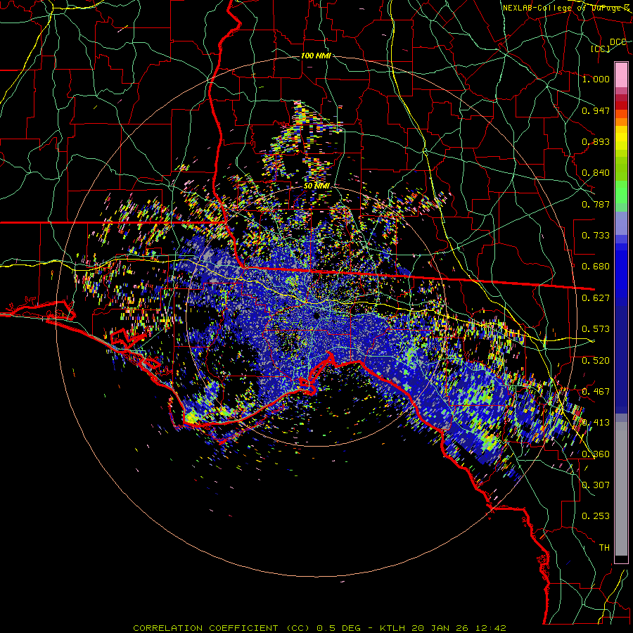Image resolution: width=633 pixels, height=633 pixels.
Task: Click the 0.253 value on the color scale
Action: pyautogui.click(x=596, y=516)
